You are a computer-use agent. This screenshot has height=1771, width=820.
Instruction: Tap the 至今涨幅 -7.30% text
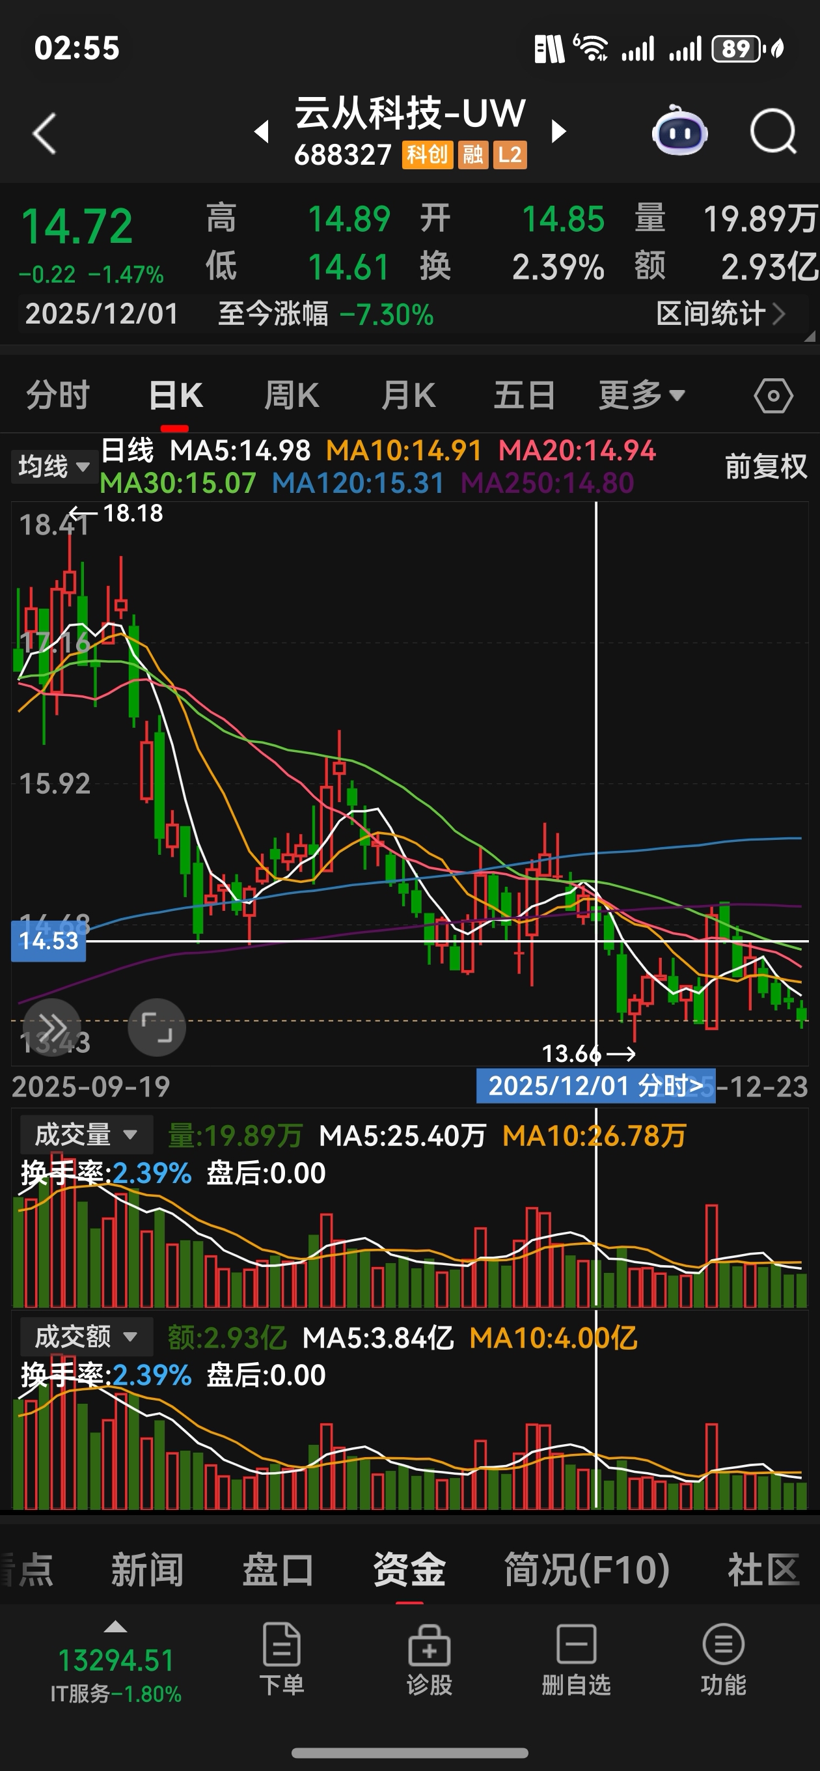[326, 314]
